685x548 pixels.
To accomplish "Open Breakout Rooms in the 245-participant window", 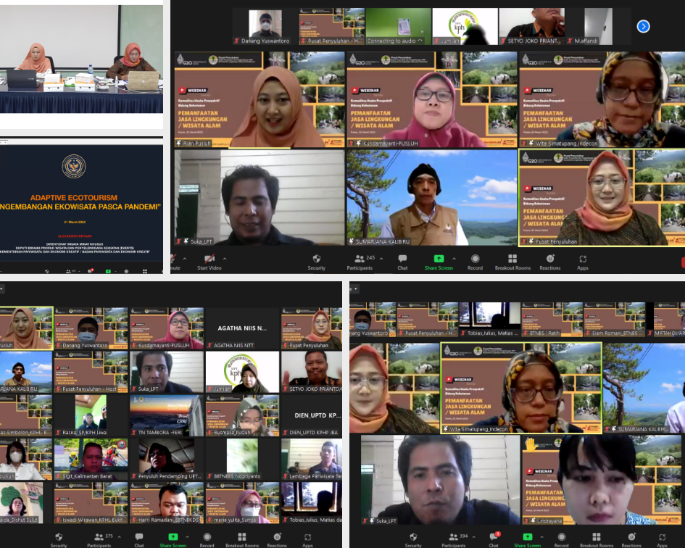I will point(512,262).
